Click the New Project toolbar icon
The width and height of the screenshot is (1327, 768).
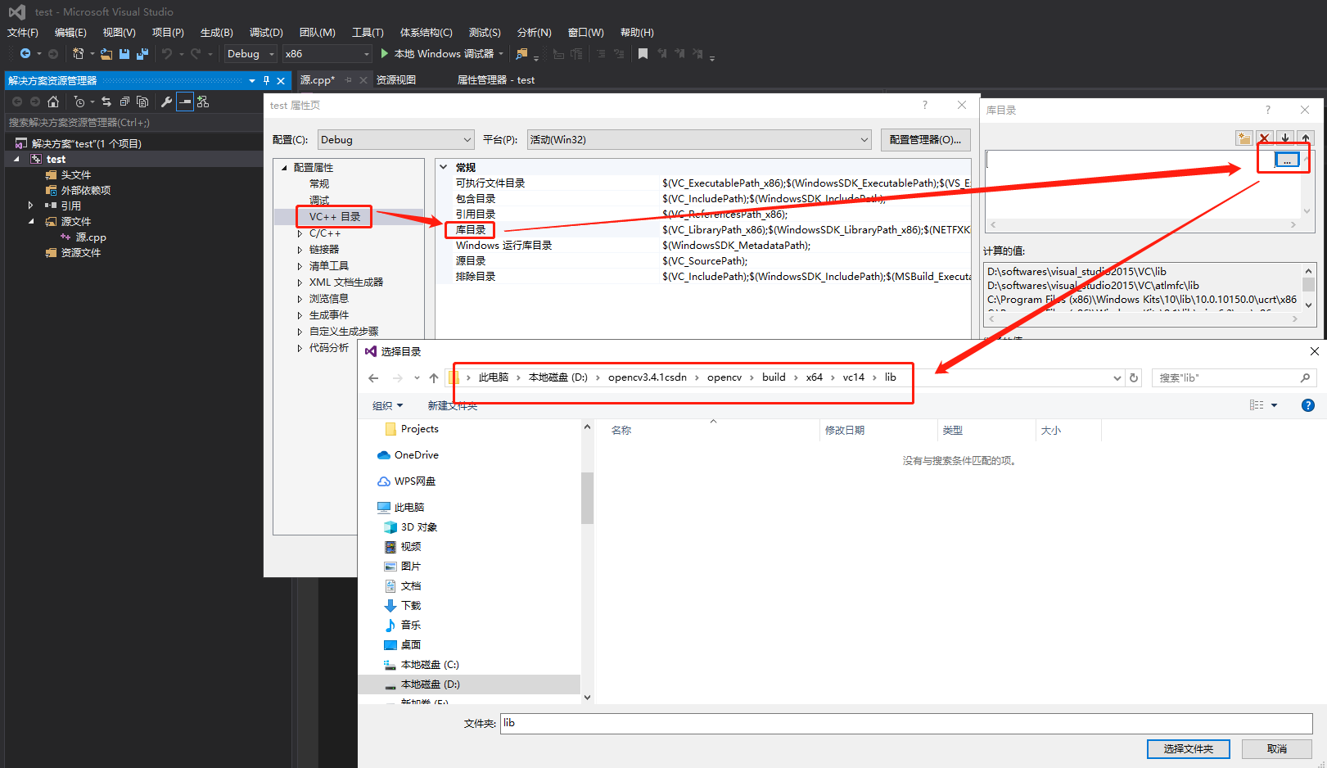click(78, 54)
